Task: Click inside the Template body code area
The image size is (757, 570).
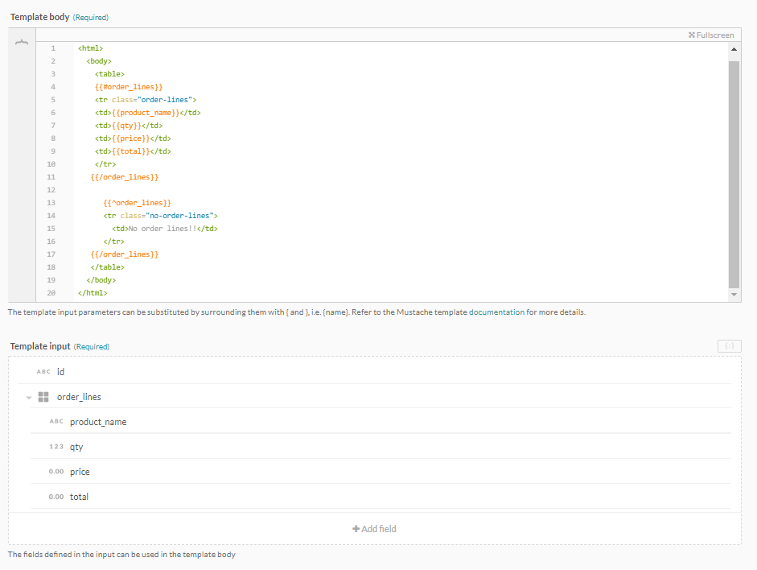Action: click(322, 161)
